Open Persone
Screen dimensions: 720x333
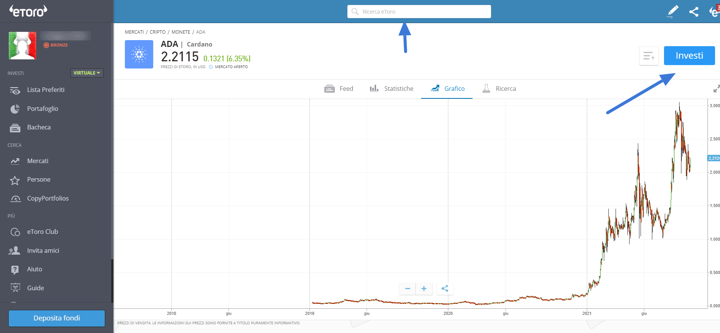pyautogui.click(x=39, y=179)
